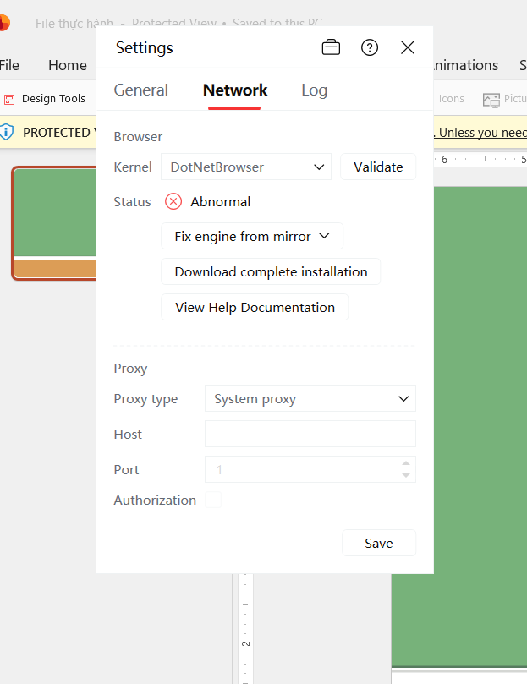Click the Protected View message link
527x684 pixels.
click(x=480, y=132)
